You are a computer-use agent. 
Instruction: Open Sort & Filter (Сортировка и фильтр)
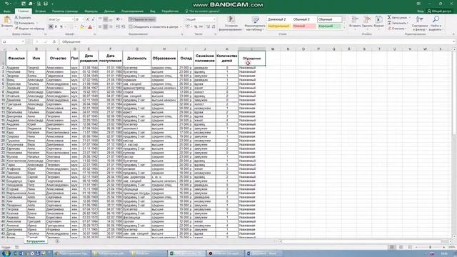[x=420, y=24]
